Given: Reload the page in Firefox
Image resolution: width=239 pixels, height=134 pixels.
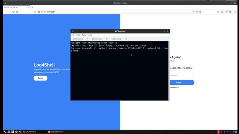Looking at the screenshot, I should tap(13, 12).
